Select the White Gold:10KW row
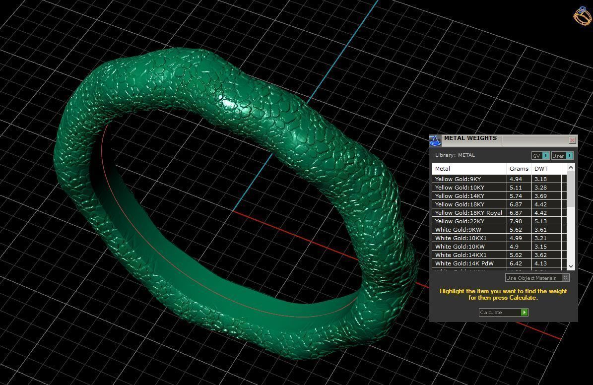This screenshot has height=385, width=593. coord(499,247)
